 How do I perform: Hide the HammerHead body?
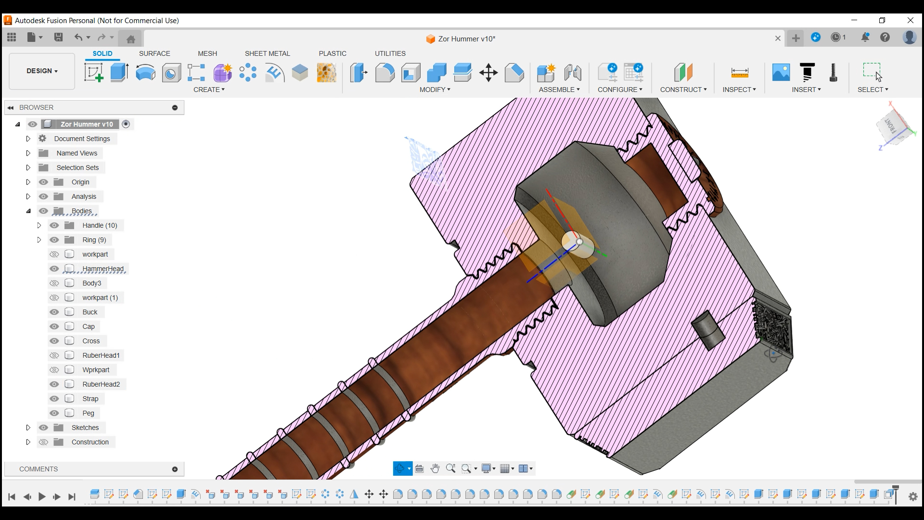click(54, 269)
